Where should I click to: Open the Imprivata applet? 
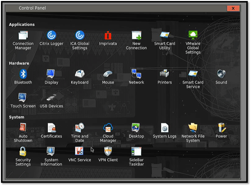(x=108, y=38)
